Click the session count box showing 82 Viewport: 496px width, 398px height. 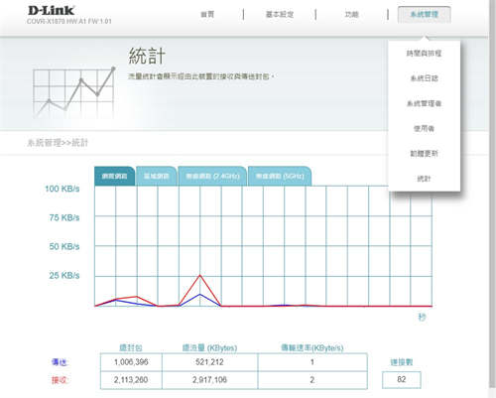point(402,379)
